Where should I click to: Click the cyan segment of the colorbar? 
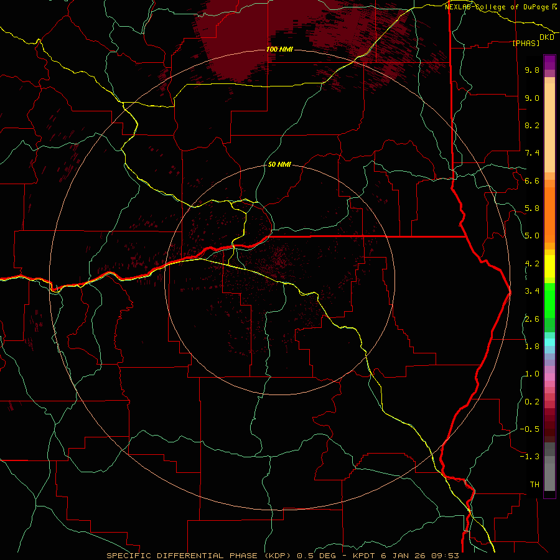pyautogui.click(x=549, y=342)
